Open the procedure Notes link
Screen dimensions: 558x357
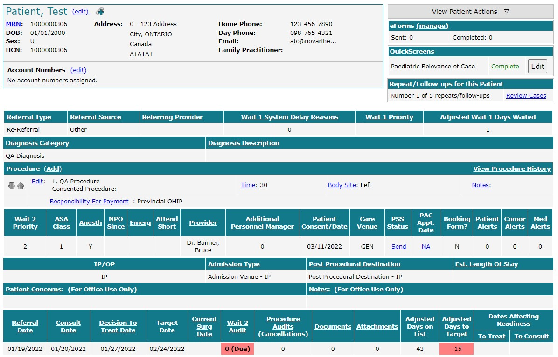tap(481, 185)
